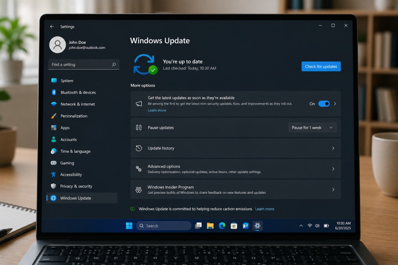Click the System monitor icon in sidebar
This screenshot has width=398, height=265.
pyautogui.click(x=54, y=80)
